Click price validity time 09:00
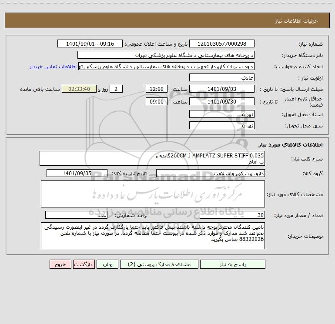The height and width of the screenshot is (324, 335). [x=156, y=101]
